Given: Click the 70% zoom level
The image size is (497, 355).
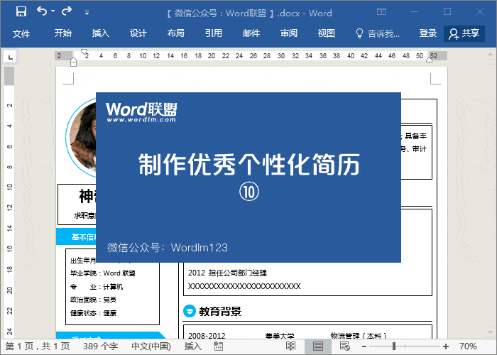Looking at the screenshot, I should [468, 346].
